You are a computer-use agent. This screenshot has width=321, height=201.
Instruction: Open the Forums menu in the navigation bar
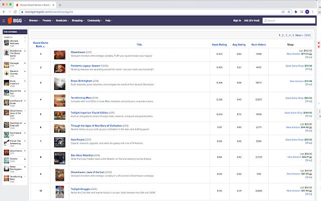pyautogui.click(x=48, y=21)
